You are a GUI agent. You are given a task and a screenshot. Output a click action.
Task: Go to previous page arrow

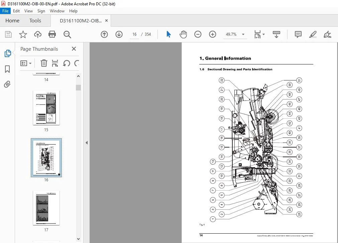[x=104, y=34]
